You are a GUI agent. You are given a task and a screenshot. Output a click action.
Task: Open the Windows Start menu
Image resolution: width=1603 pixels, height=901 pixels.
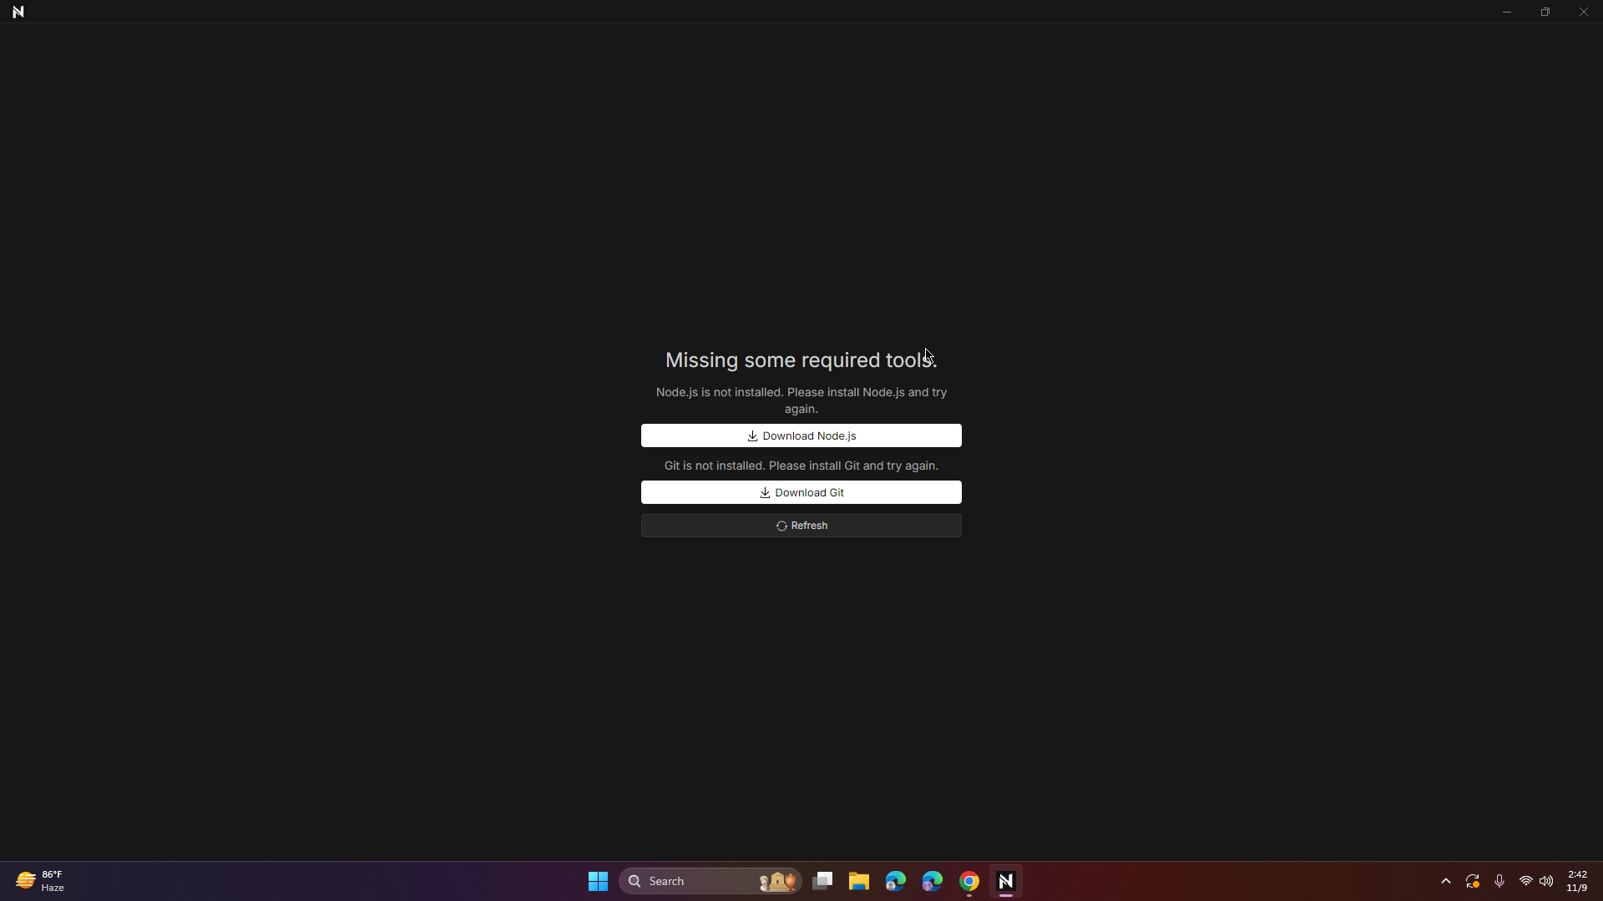(x=598, y=881)
